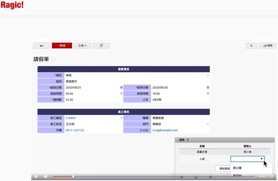This screenshot has width=278, height=181.
Task: Open the 假別 dropdown arrow
Action: (208, 75)
